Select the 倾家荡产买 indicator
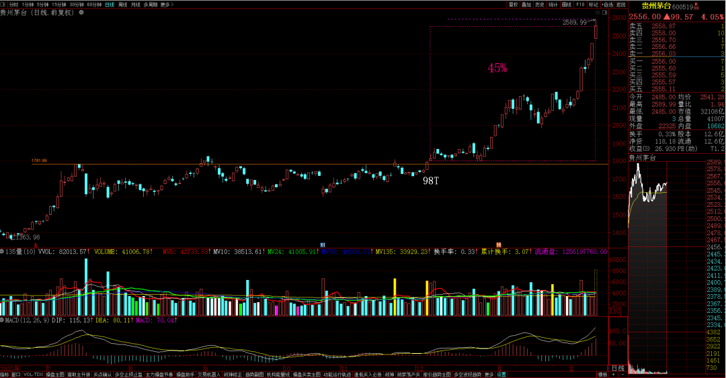Viewport: 726px width, 378px height. [x=409, y=374]
